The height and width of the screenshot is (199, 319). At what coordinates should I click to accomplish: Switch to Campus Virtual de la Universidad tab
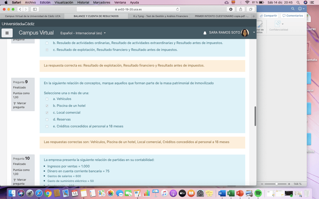tap(33, 16)
